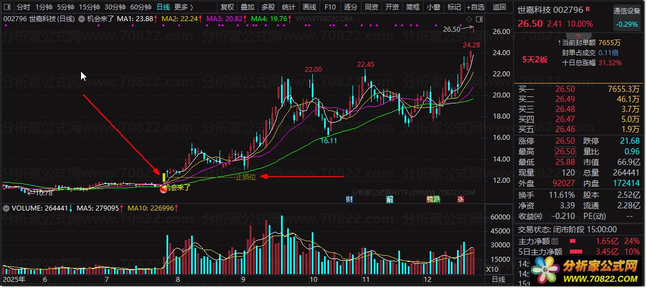The image size is (647, 288).
Task: Click the 买五 26.46 order row
Action: [x=580, y=130]
